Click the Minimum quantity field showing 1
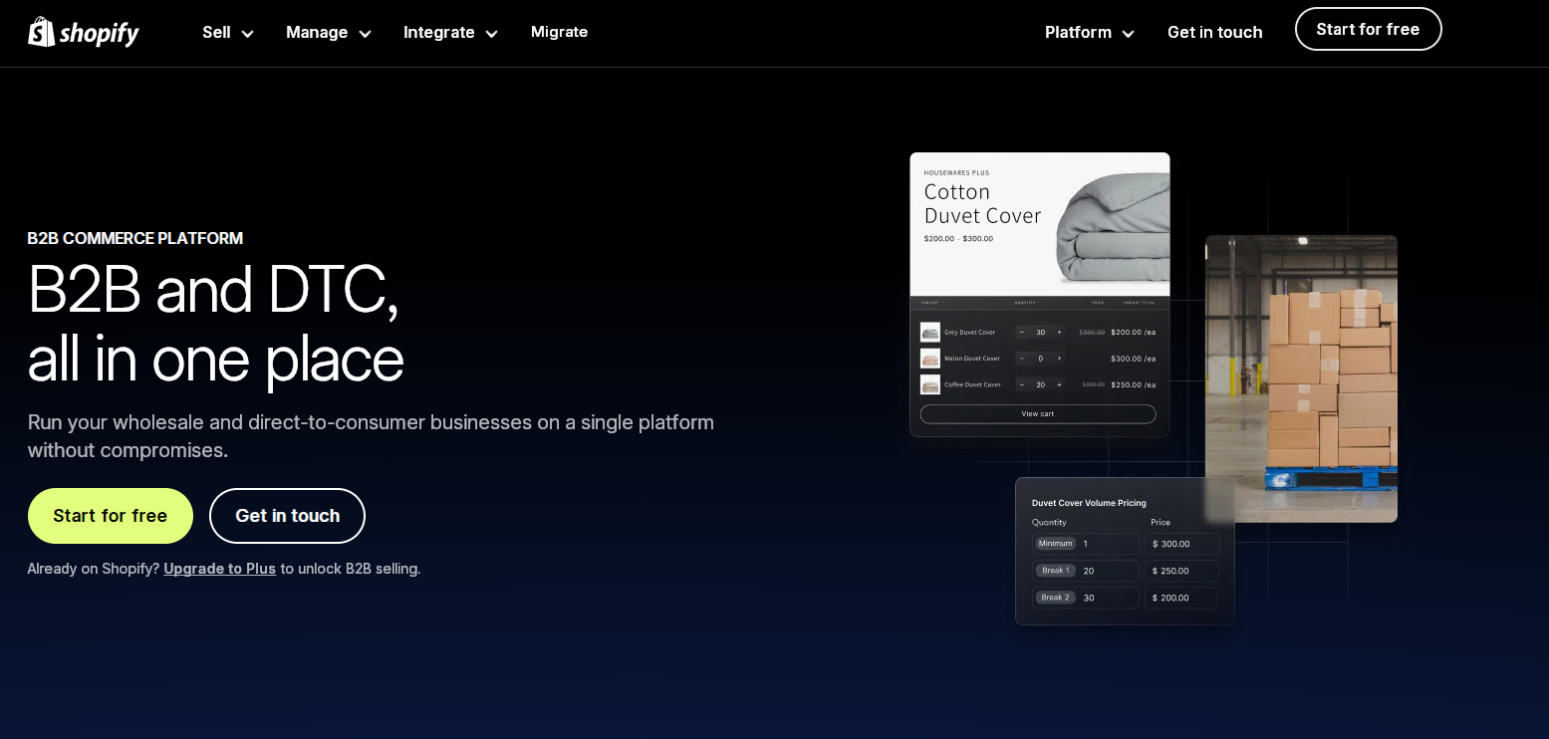Viewport: 1549px width, 739px height. 1086,544
